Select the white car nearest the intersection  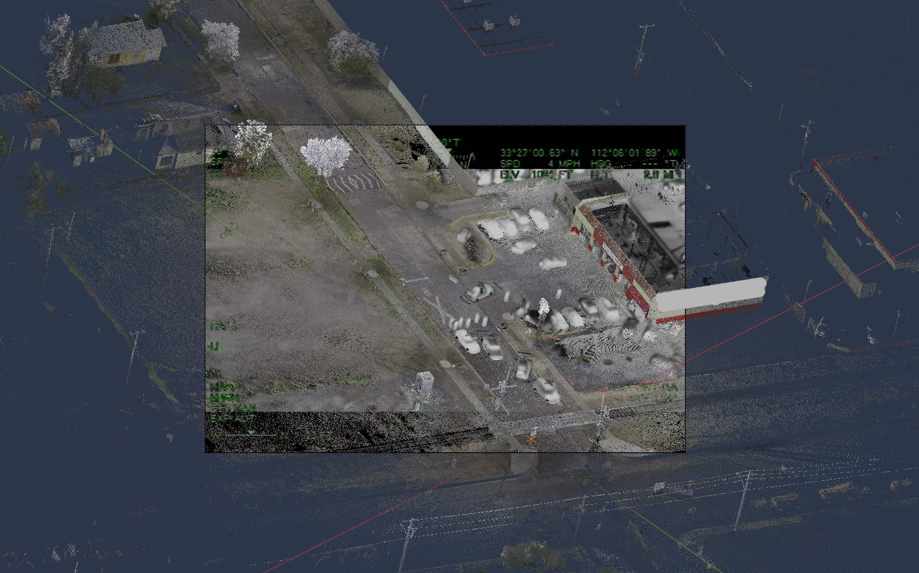[547, 390]
